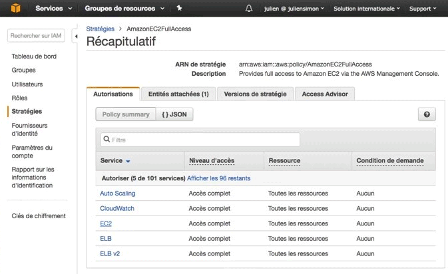Click the Ressource column header
Screen dimensions: 448x274
[284, 161]
